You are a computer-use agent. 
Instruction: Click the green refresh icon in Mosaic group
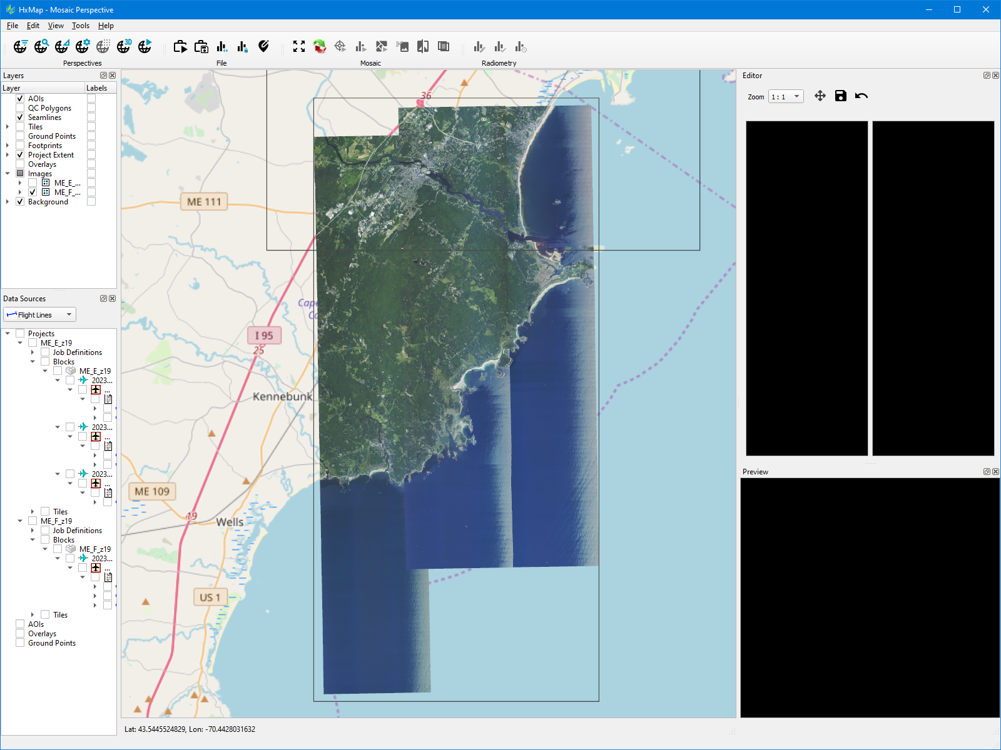320,46
